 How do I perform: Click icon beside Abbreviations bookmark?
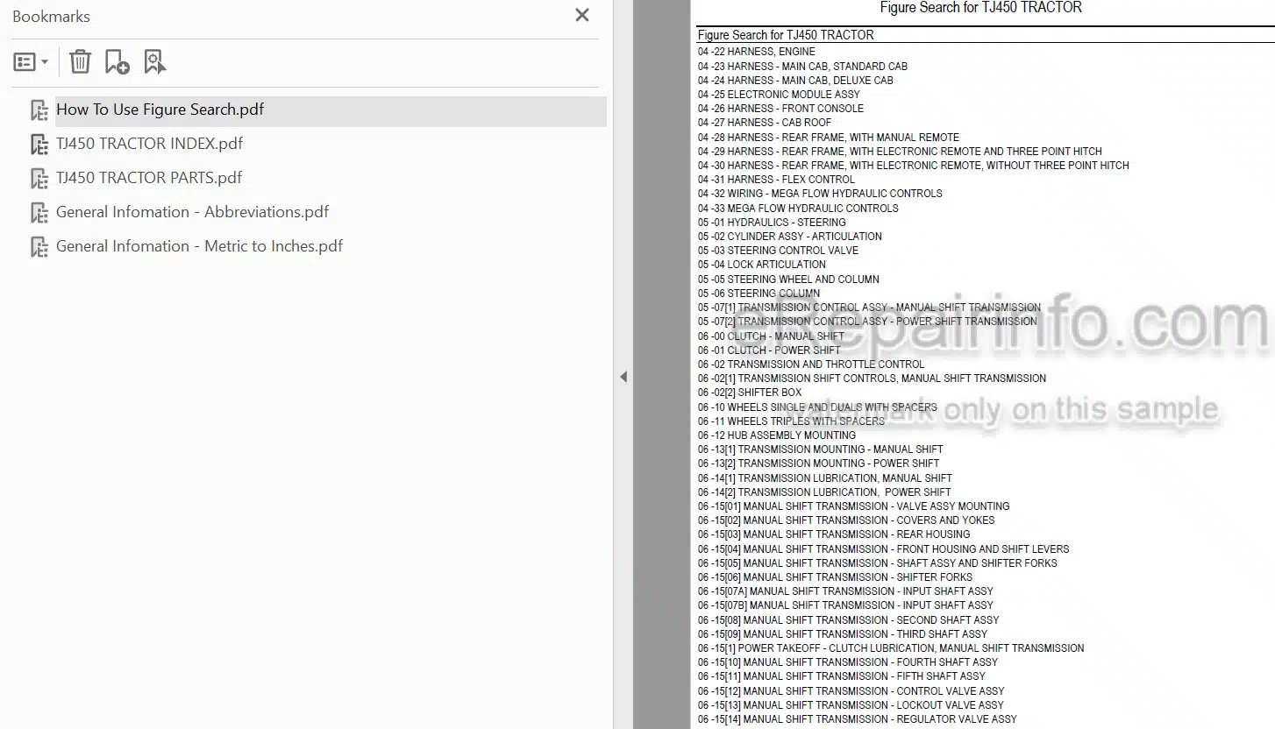(x=39, y=213)
